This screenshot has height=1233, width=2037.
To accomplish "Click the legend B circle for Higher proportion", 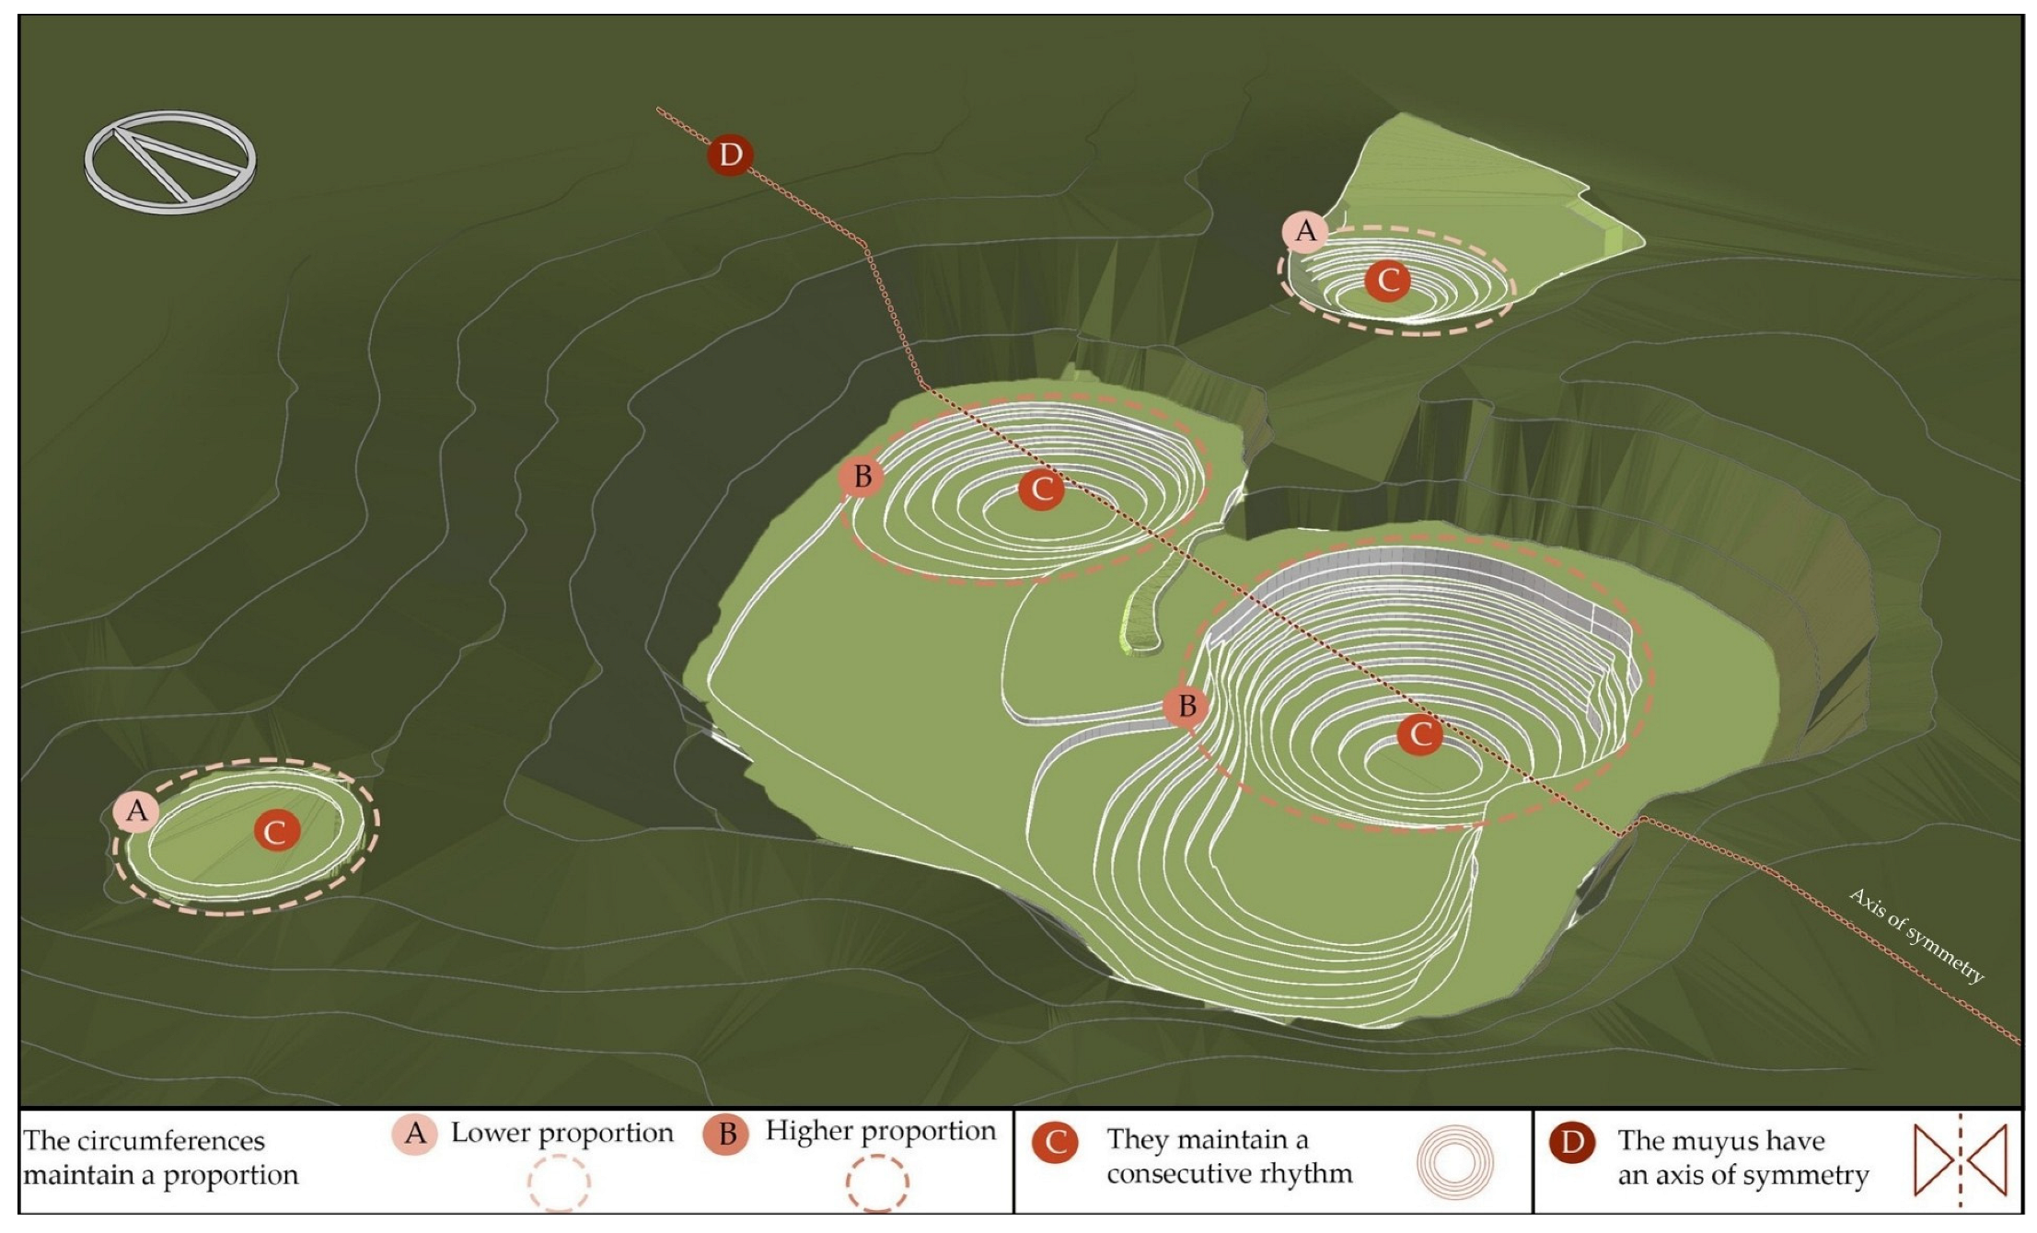I will click(726, 1135).
